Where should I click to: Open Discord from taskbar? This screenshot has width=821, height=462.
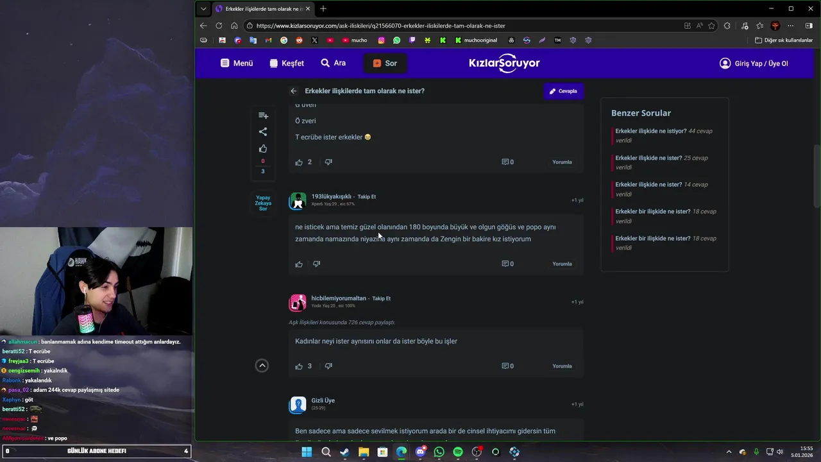tap(420, 452)
